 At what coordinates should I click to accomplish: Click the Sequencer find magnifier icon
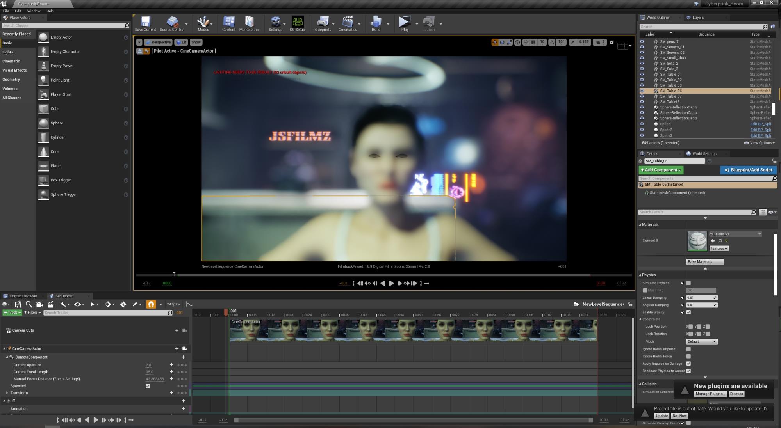click(x=29, y=304)
